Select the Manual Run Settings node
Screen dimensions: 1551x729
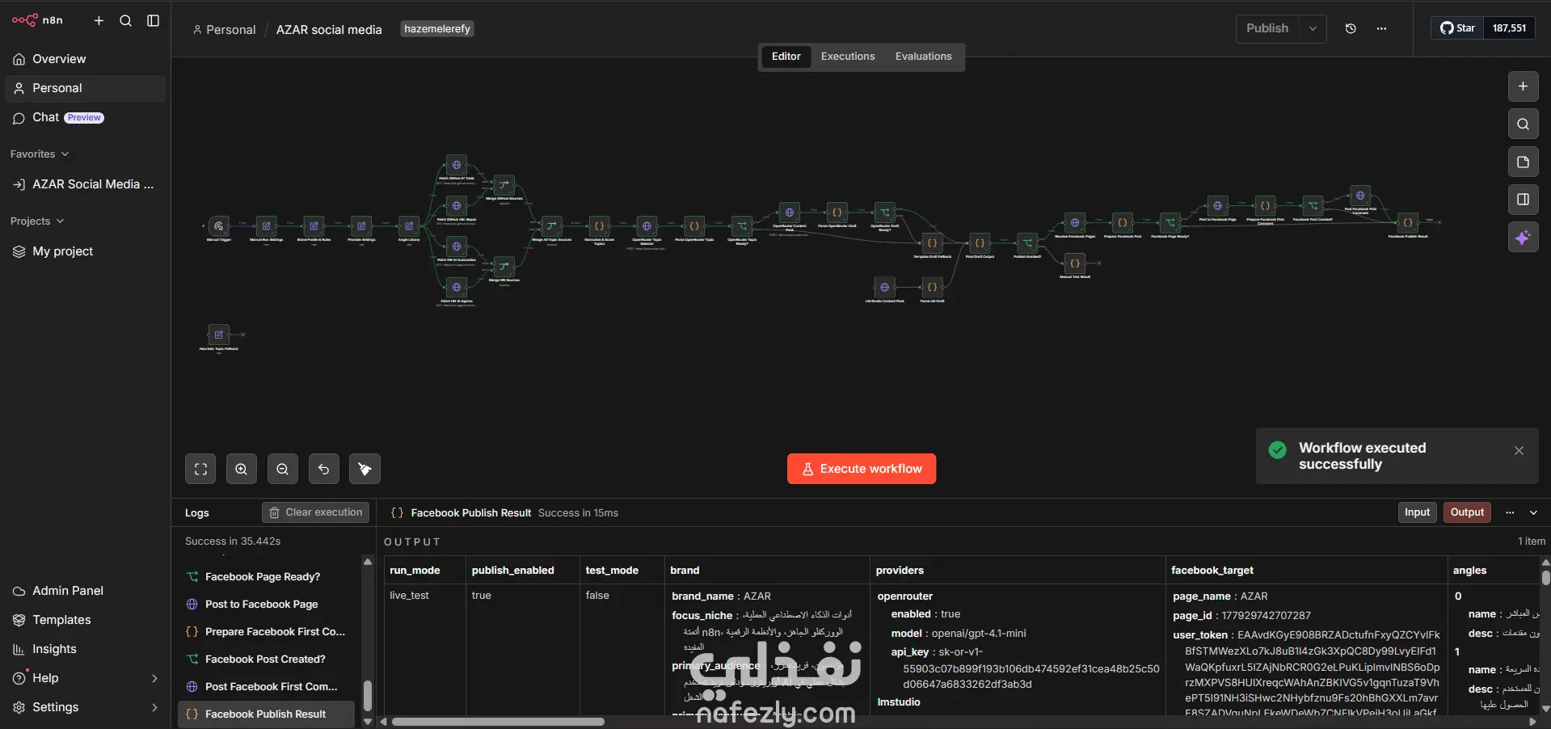pyautogui.click(x=266, y=226)
